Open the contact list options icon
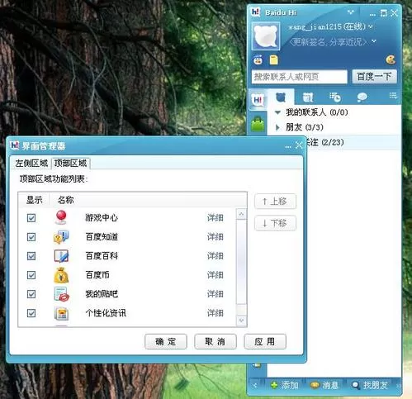This screenshot has width=412, height=399. pos(393,96)
